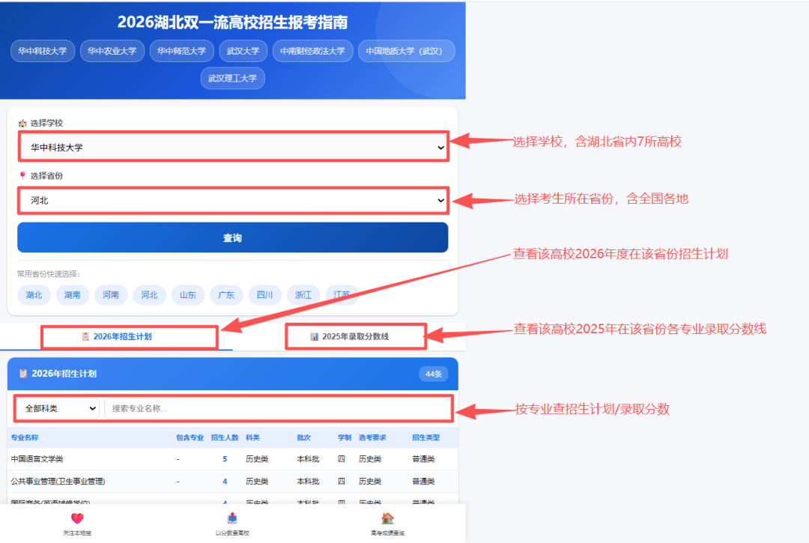Click 中国地质大学（武汉） header chip

(x=407, y=51)
